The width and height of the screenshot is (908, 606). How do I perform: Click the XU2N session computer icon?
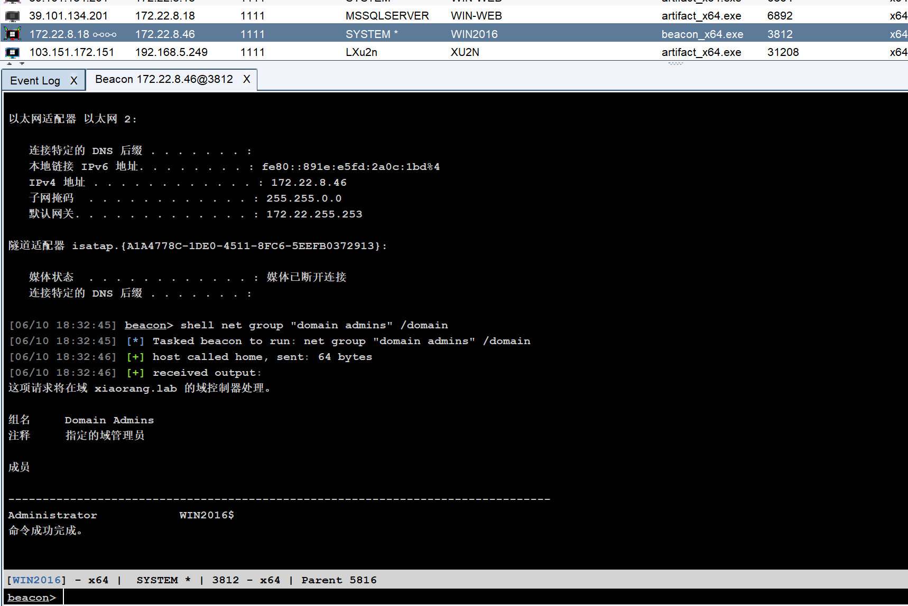click(12, 52)
